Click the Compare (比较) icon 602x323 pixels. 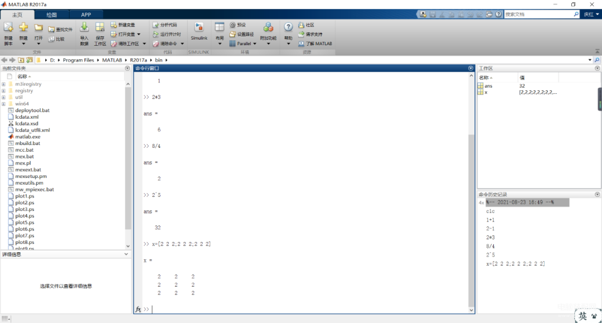51,39
